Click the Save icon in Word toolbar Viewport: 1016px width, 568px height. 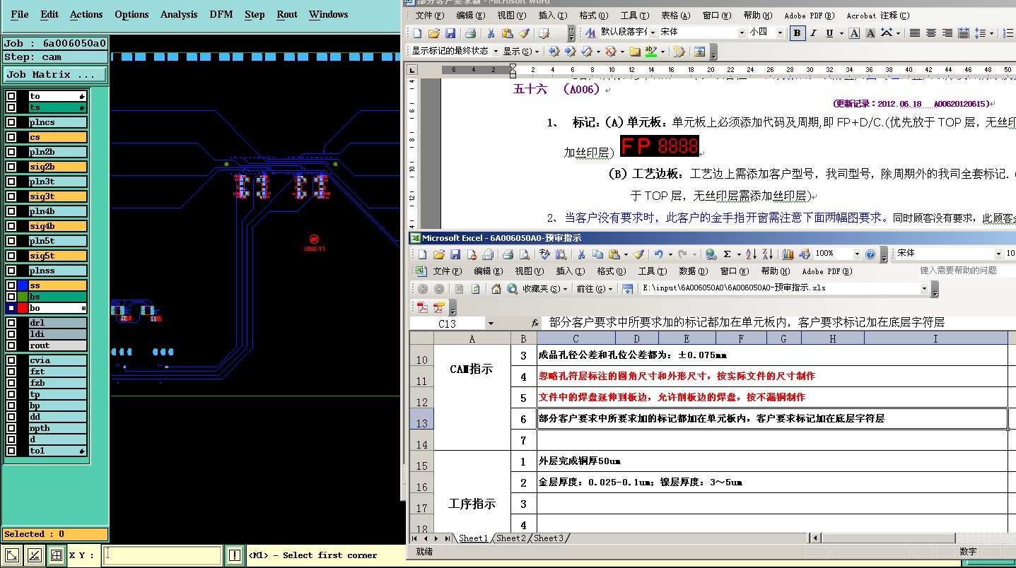tap(450, 32)
